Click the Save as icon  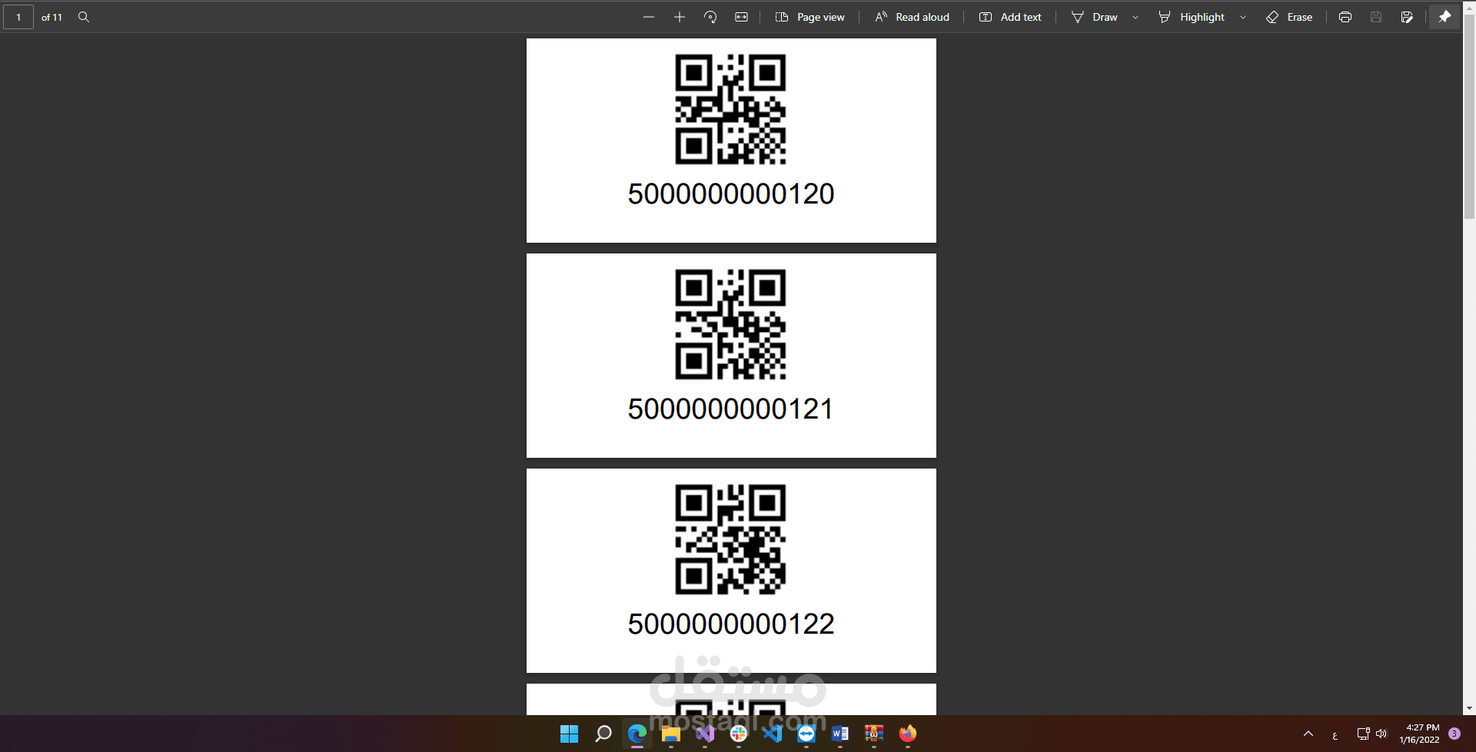[1407, 17]
